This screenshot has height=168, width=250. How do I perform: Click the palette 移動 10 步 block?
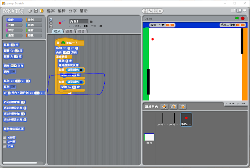click(11, 45)
